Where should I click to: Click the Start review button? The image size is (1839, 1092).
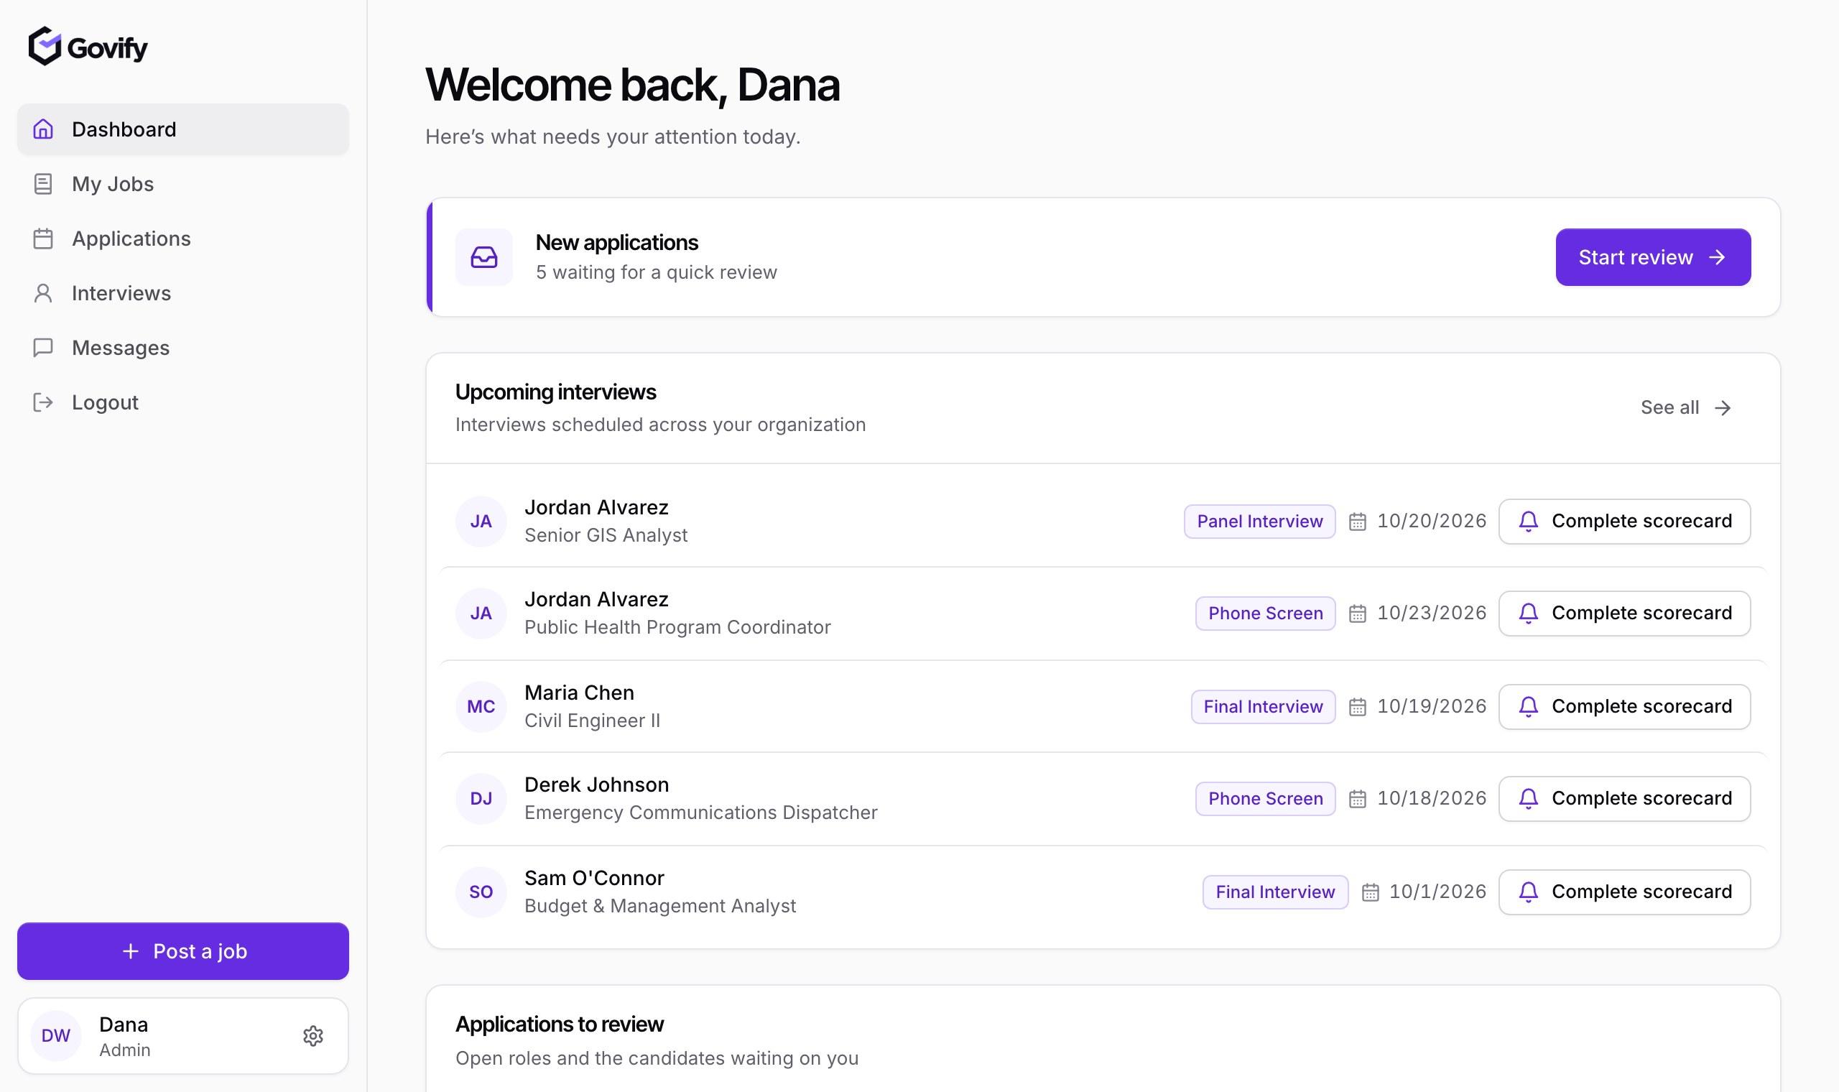tap(1653, 256)
